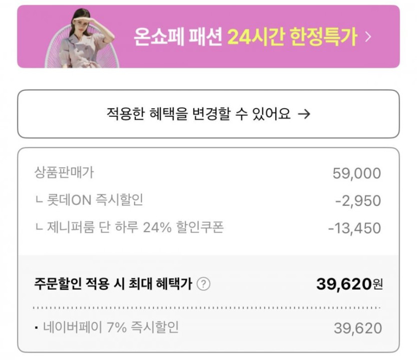Tap the 네이버페이 7% 즉시할인 label
The width and height of the screenshot is (417, 360).
coord(111,328)
